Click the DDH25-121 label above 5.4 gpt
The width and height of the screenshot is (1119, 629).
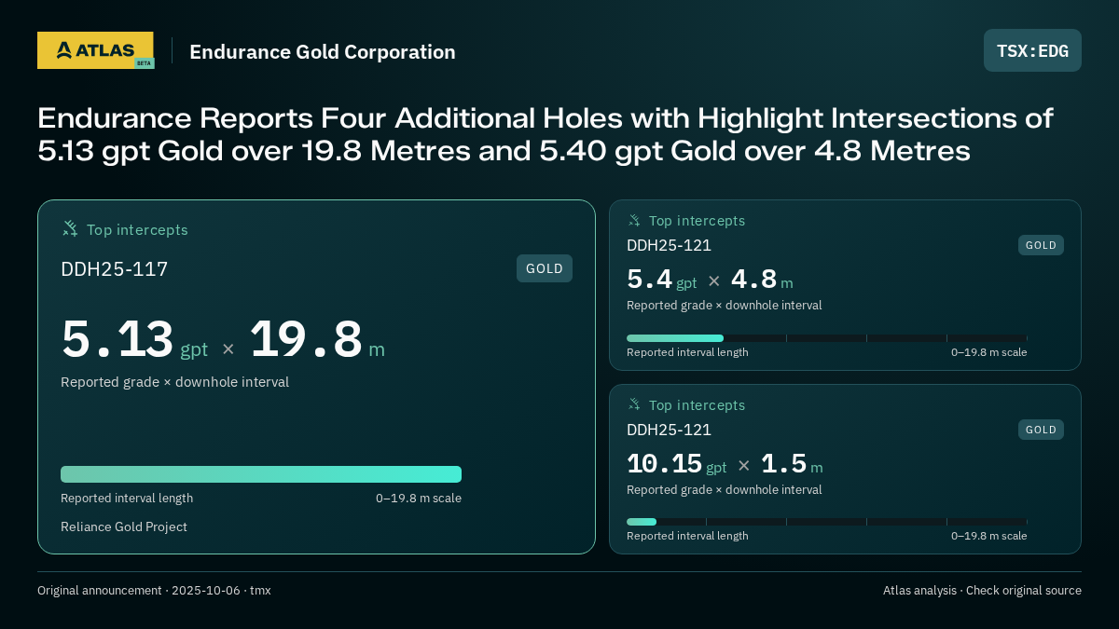(669, 245)
